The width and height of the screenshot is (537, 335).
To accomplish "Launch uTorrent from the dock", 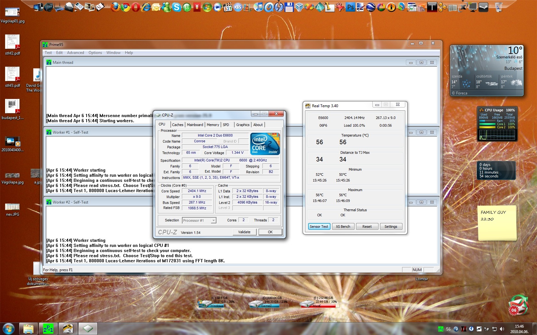I will 187,7.
